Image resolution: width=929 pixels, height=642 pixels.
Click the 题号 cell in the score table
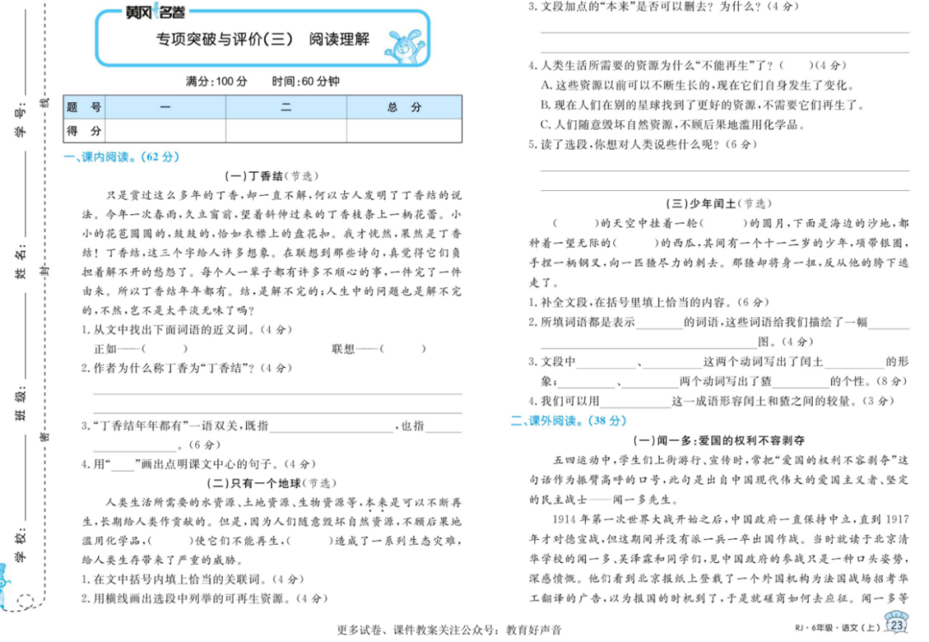tap(84, 107)
